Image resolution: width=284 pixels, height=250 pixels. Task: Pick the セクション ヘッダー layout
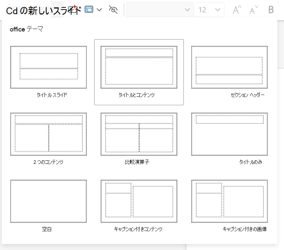pyautogui.click(x=229, y=67)
